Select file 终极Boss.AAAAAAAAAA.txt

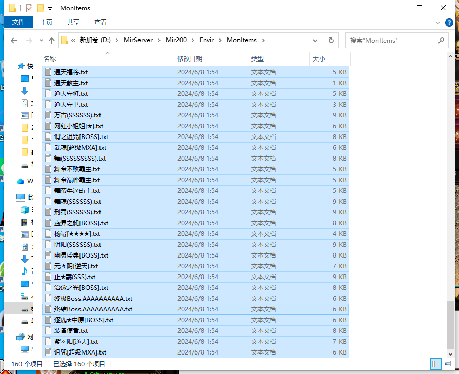(195, 299)
